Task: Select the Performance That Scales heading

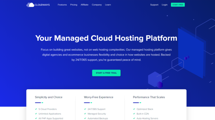Action: coord(149,97)
